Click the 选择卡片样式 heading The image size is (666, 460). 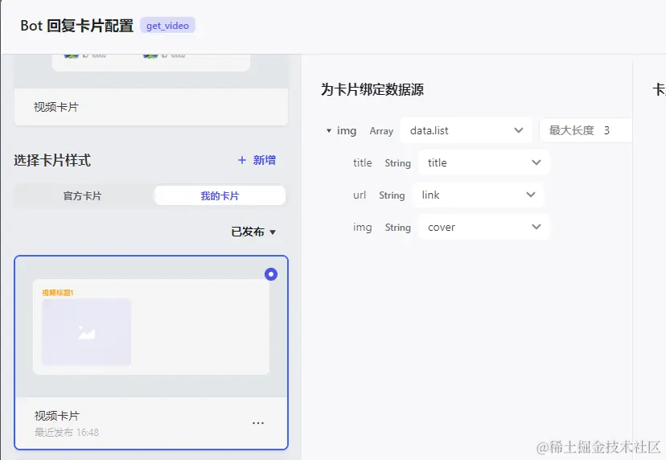coord(52,161)
